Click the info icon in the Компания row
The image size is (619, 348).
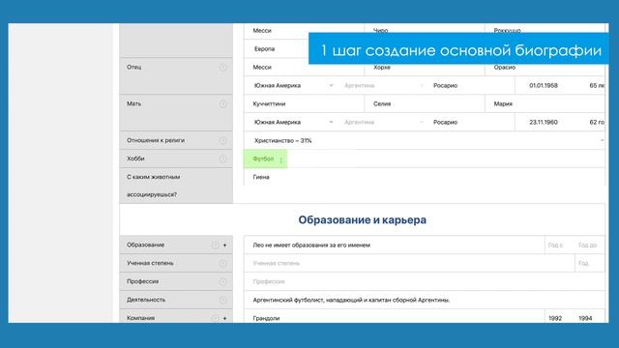point(215,318)
